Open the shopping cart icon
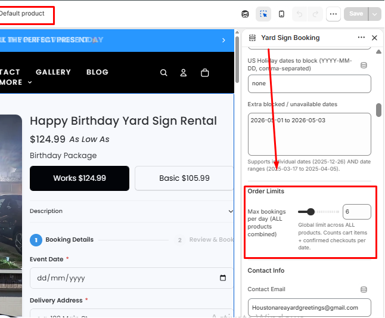 tap(205, 73)
